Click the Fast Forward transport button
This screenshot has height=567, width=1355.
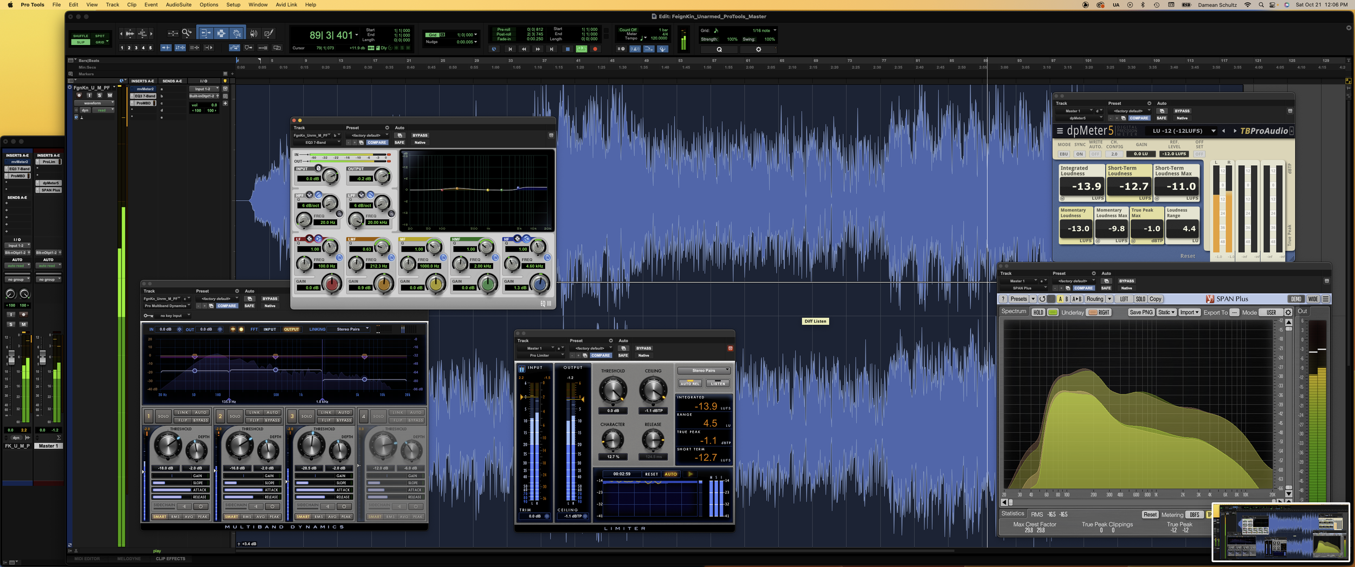[x=538, y=49]
